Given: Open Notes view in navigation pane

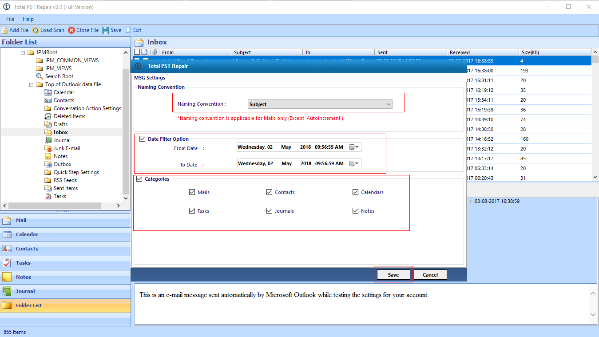Looking at the screenshot, I should pos(65,277).
